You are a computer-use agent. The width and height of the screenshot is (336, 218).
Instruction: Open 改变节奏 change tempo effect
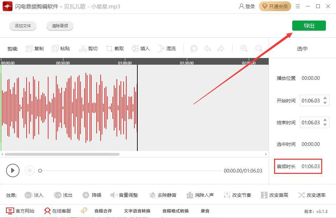(237, 195)
